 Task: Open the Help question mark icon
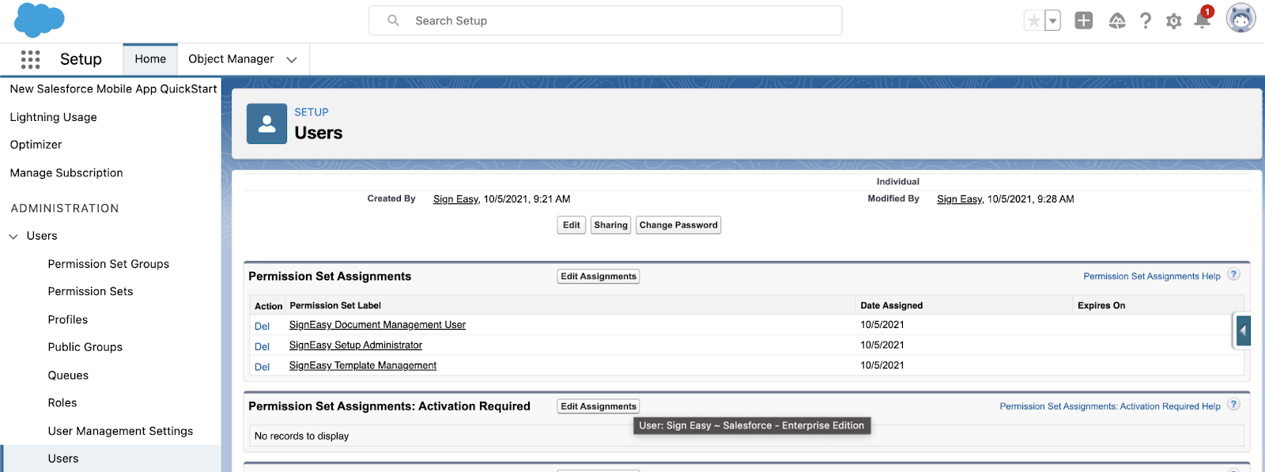tap(1146, 21)
